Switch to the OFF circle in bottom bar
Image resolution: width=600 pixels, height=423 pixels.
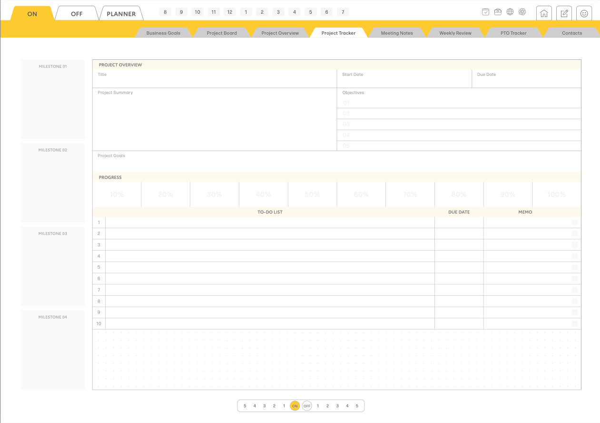click(x=307, y=406)
